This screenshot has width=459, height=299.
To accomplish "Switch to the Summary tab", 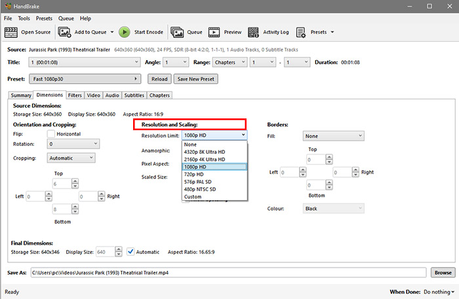I will [21, 95].
